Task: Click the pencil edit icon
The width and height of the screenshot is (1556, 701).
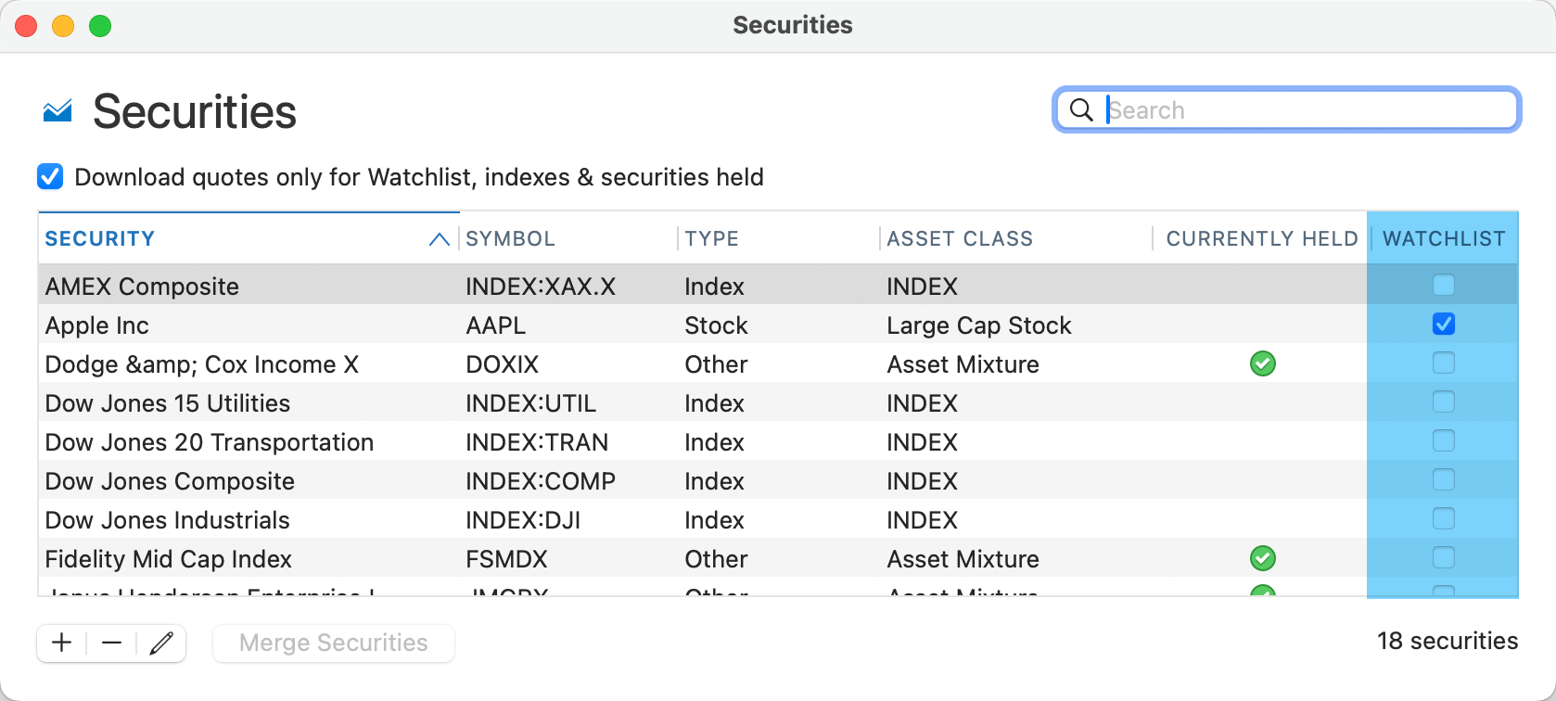Action: click(x=161, y=643)
